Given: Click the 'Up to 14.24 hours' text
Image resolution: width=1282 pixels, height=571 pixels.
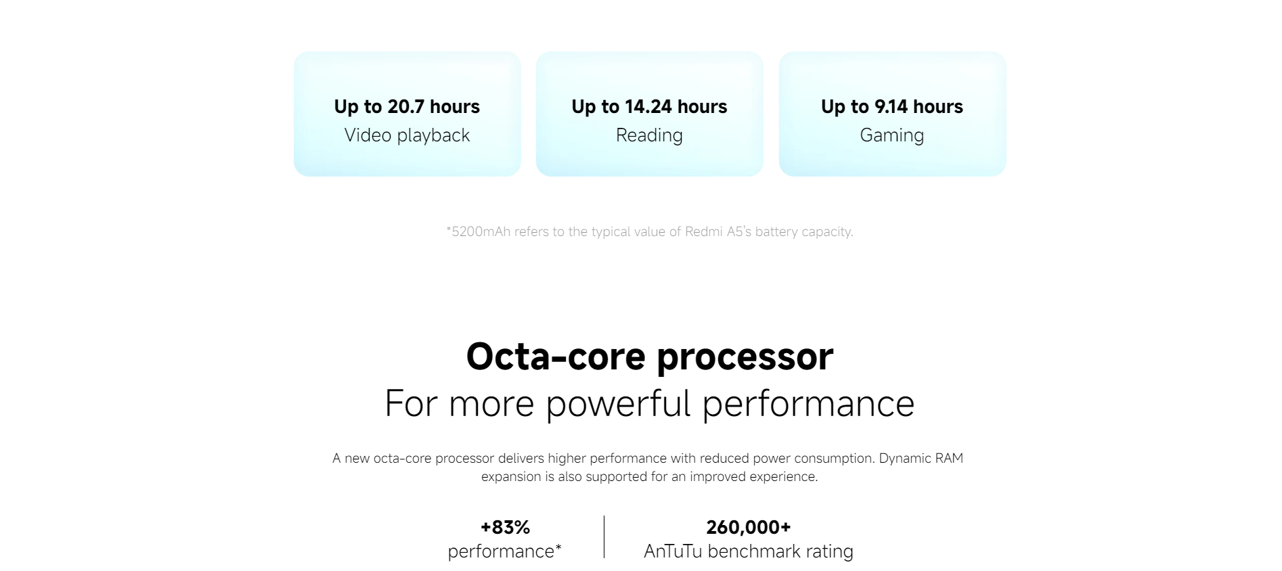Looking at the screenshot, I should pyautogui.click(x=649, y=106).
